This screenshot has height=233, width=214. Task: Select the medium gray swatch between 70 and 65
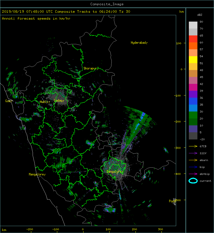coord(193,32)
